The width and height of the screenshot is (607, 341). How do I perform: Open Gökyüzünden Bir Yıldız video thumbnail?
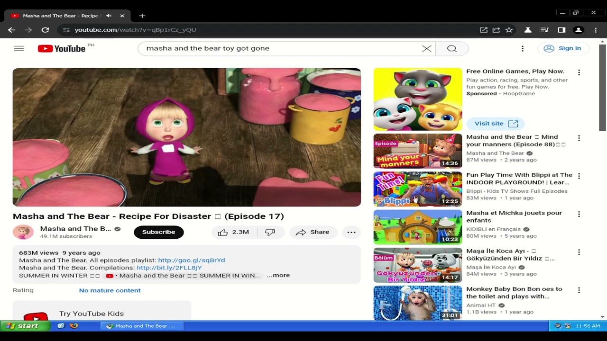point(418,265)
